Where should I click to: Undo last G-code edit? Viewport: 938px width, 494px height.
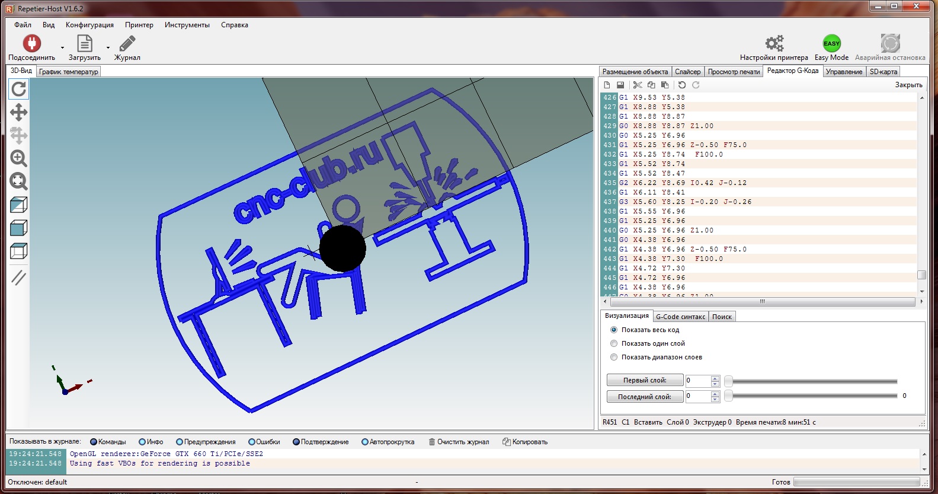click(x=682, y=85)
